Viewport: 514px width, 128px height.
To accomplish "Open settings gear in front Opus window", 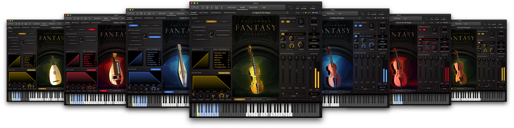I will tap(207, 7).
